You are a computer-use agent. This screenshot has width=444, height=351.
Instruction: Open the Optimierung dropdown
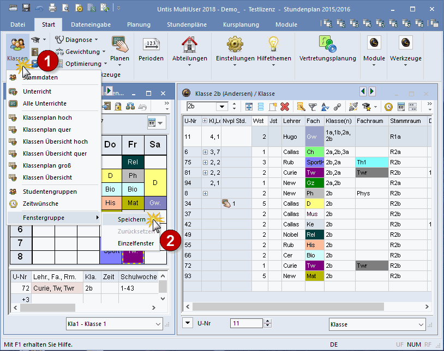pyautogui.click(x=81, y=64)
